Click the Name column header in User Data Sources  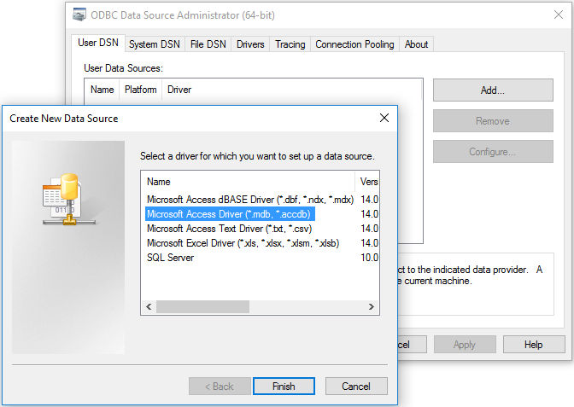[x=102, y=90]
